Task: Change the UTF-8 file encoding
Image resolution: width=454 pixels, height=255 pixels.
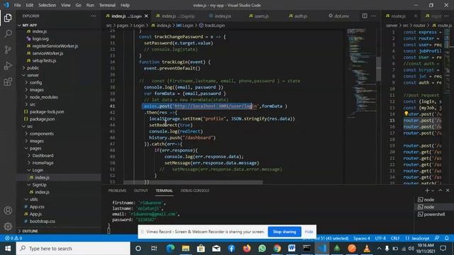Action: 380,238
